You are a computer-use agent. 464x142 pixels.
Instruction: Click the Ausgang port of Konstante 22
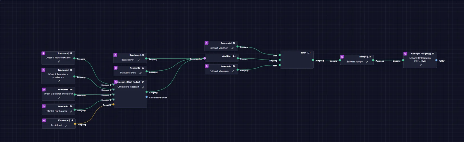pos(146,59)
